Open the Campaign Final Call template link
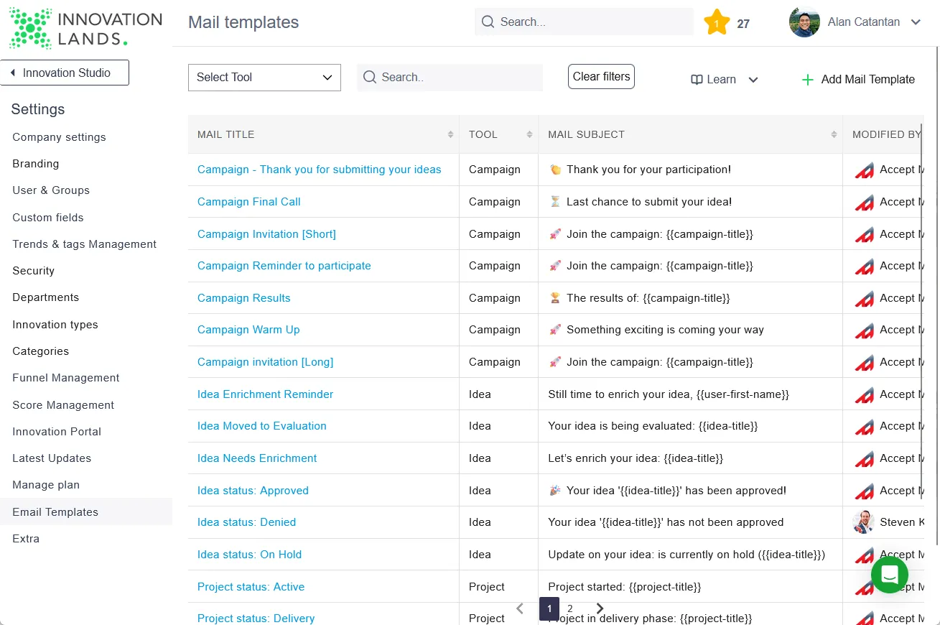The width and height of the screenshot is (940, 625). (x=249, y=202)
